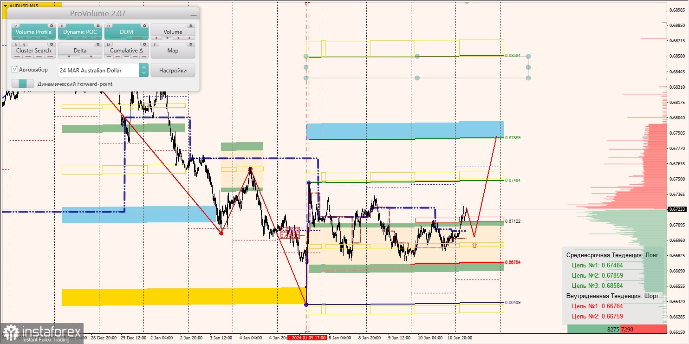Click the P hotkey tag on Dynamic POC
Viewport: 689px width, 344px height.
point(63,26)
